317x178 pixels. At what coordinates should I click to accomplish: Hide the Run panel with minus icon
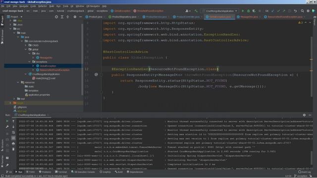(x=310, y=115)
